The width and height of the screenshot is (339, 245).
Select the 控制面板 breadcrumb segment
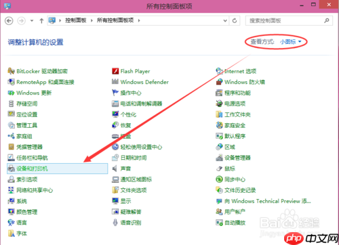76,20
